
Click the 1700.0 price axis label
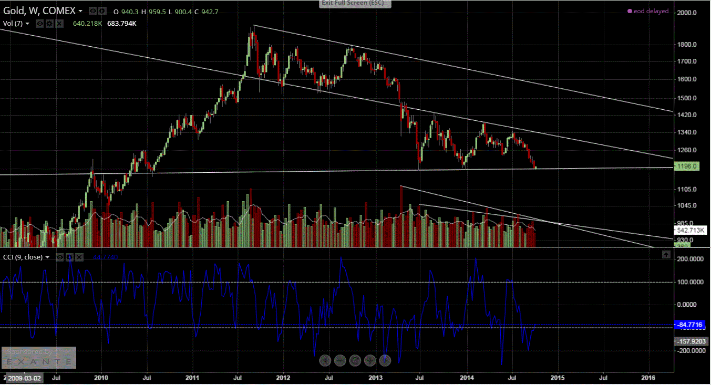click(688, 61)
